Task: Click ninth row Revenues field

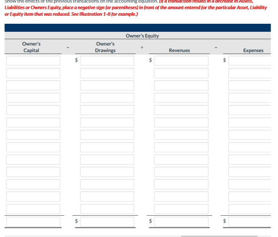Action: pos(181,160)
